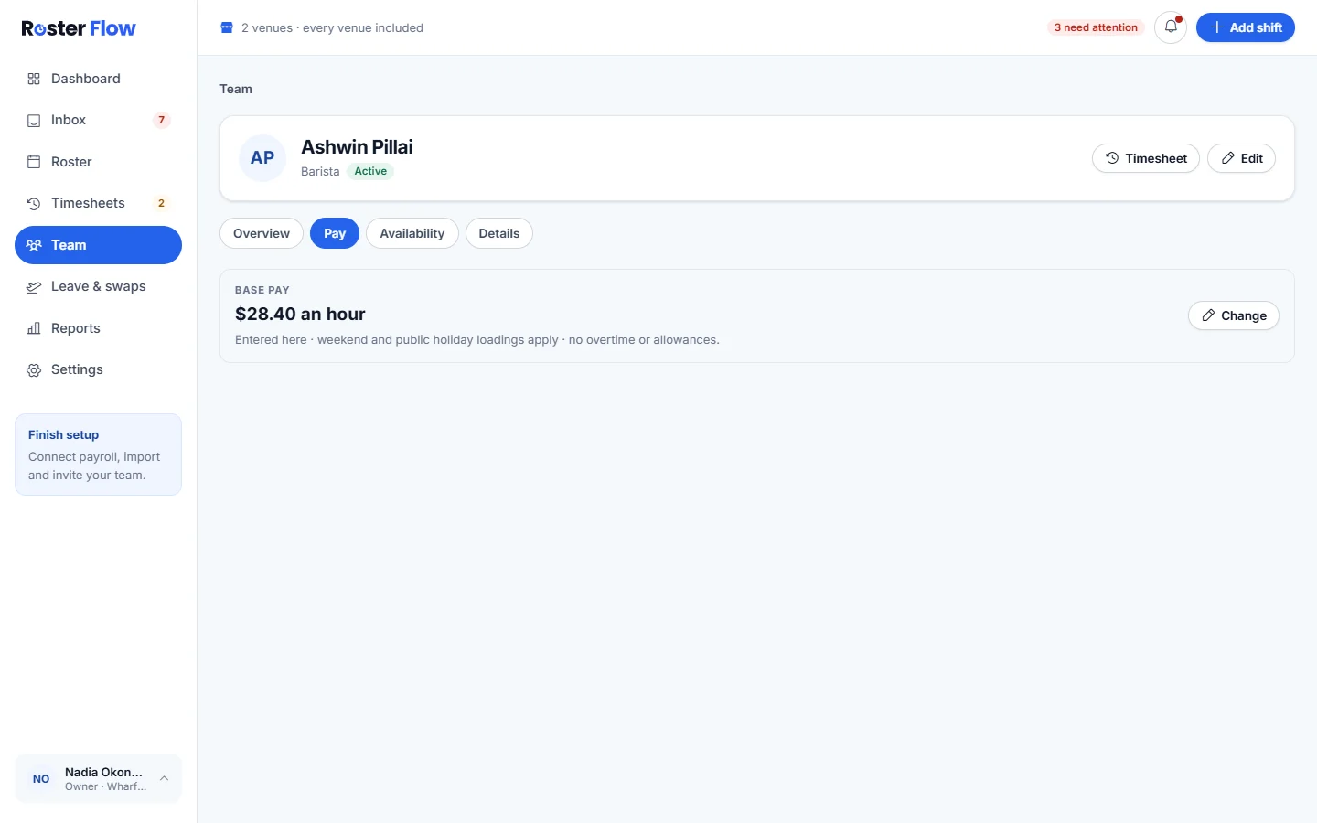This screenshot has height=823, width=1317.
Task: Click the Roster calendar icon
Action: click(34, 162)
